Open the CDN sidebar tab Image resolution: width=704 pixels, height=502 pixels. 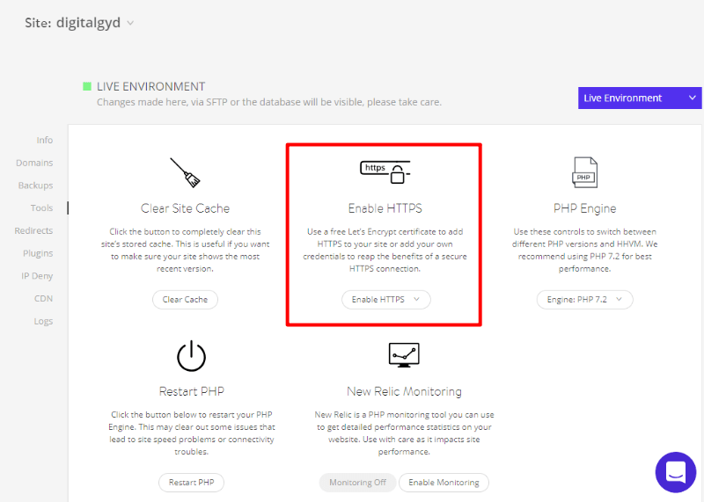(x=43, y=298)
